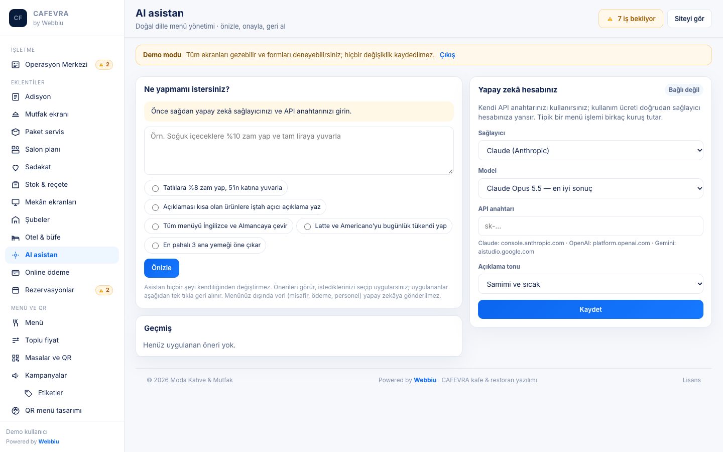The height and width of the screenshot is (452, 723).
Task: Click the Mutfak ekranı sidebar icon
Action: (16, 115)
